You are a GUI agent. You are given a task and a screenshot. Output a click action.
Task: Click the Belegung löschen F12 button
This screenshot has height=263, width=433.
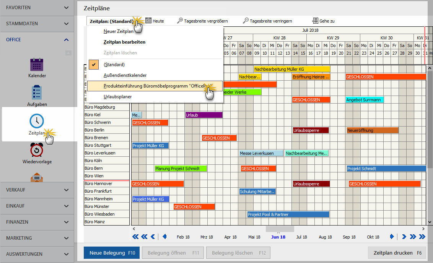pos(238,253)
